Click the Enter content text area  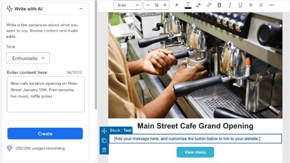(46, 94)
